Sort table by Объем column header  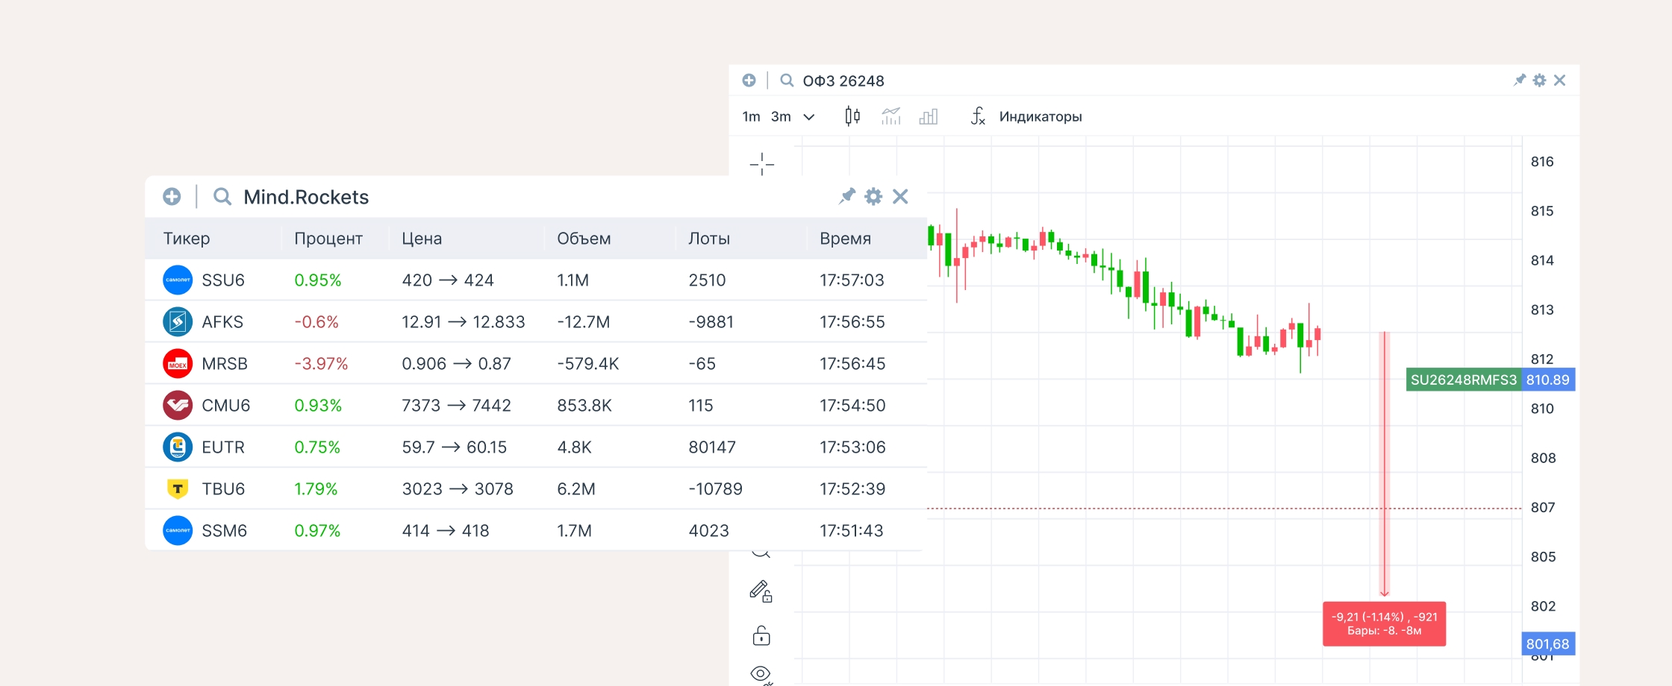[584, 239]
